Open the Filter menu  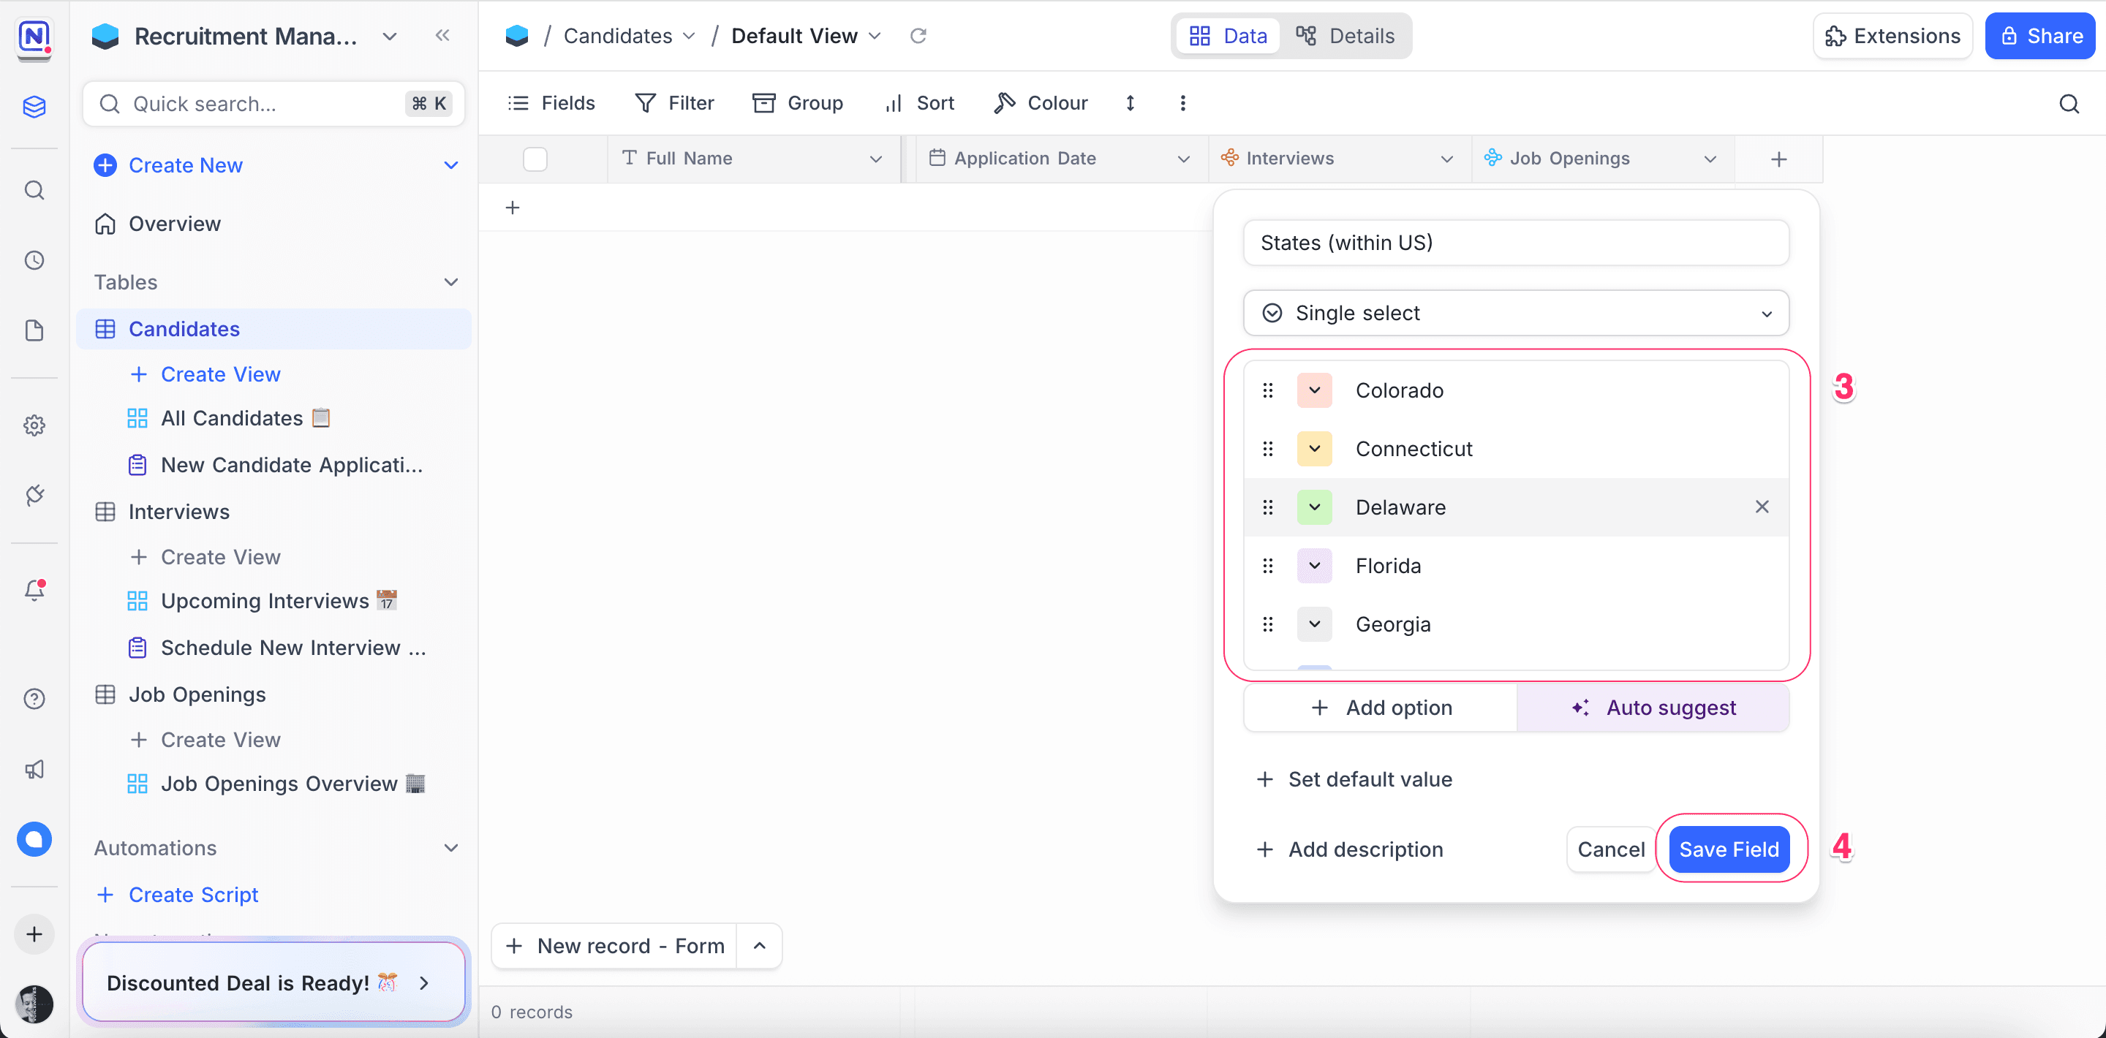pyautogui.click(x=674, y=103)
